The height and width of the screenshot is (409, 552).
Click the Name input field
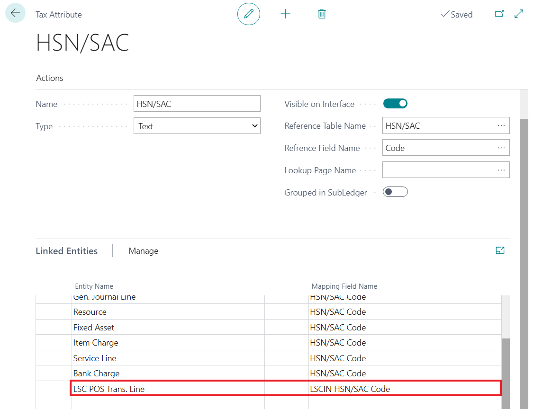(197, 104)
